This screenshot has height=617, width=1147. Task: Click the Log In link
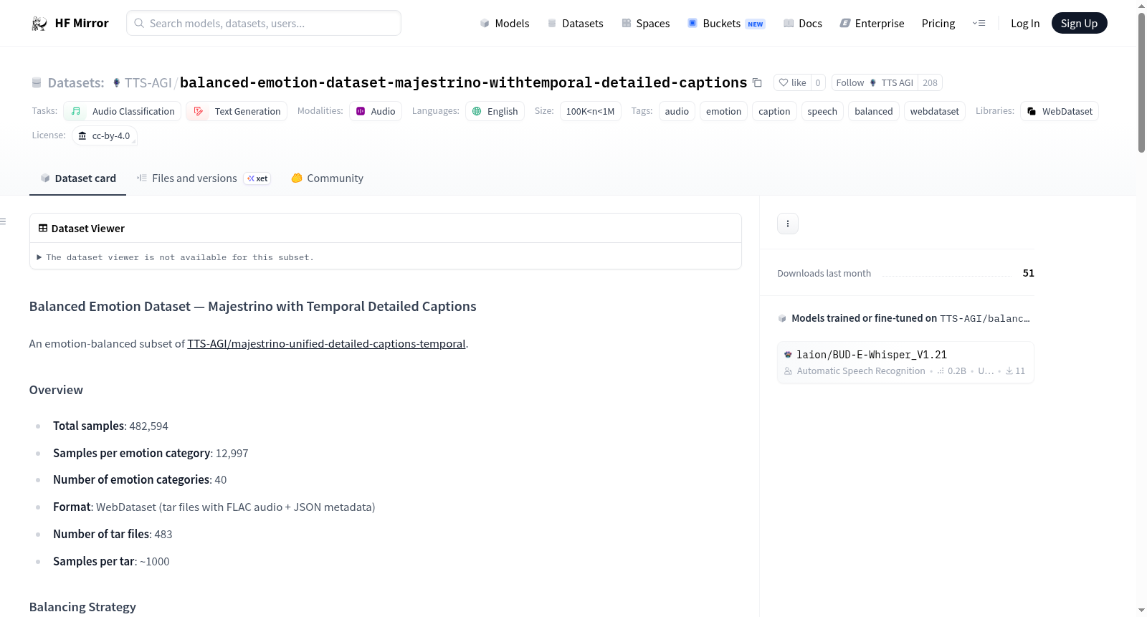pos(1025,23)
